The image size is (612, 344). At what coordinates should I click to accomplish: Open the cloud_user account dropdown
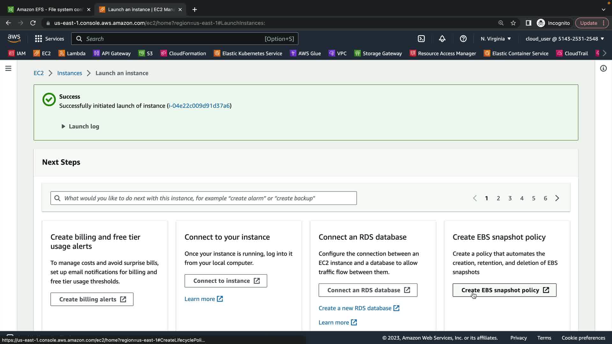pos(565,39)
